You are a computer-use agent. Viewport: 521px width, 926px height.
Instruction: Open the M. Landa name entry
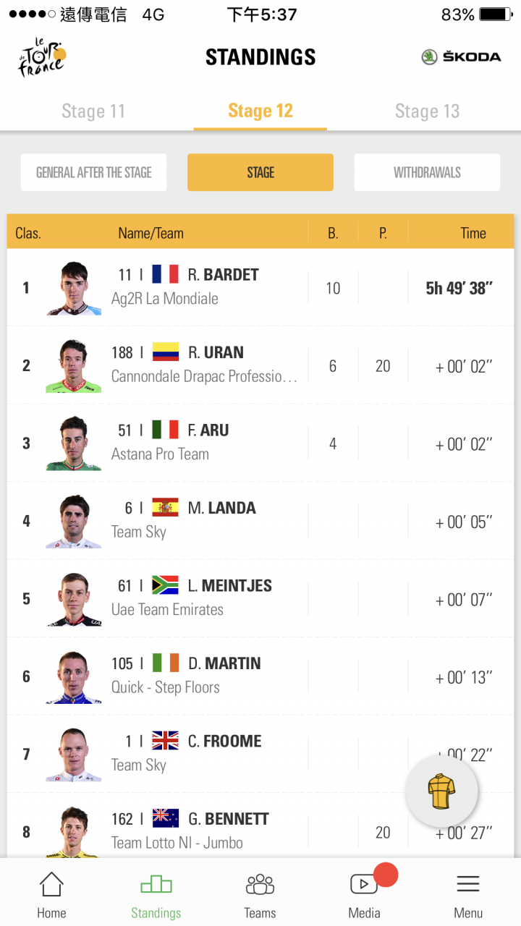point(221,508)
